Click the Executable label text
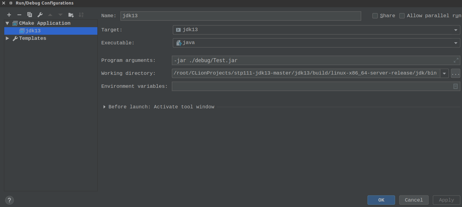462x207 pixels. click(118, 43)
